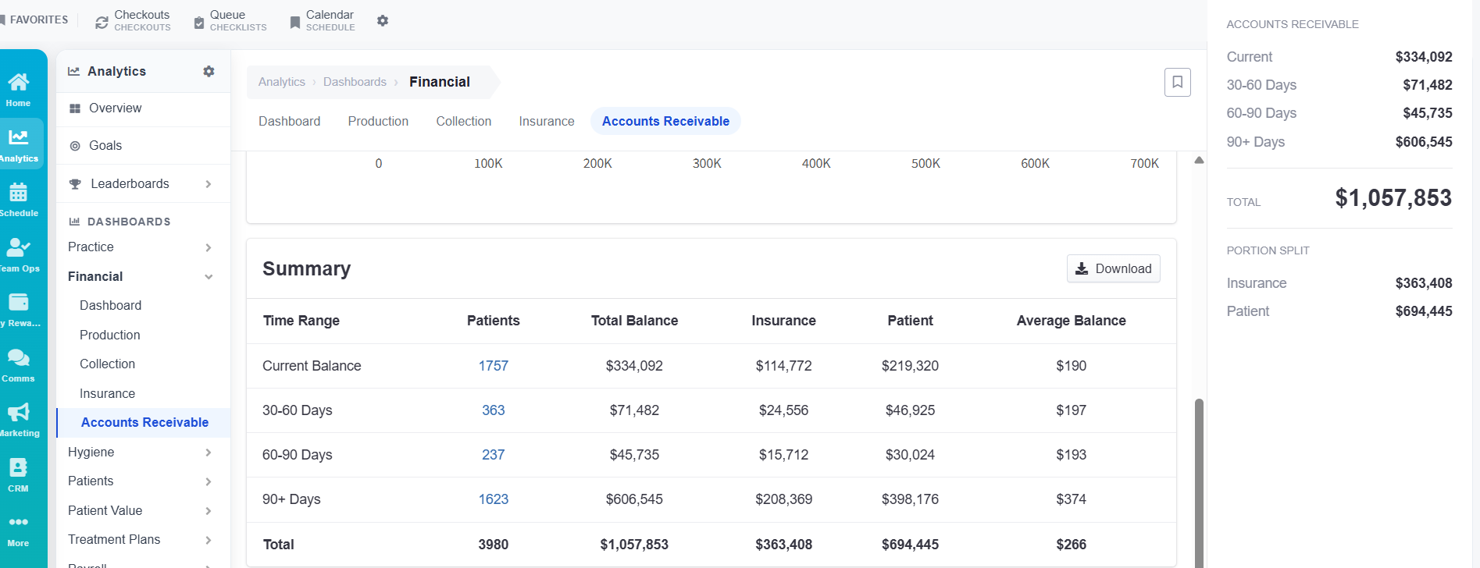
Task: Click the vertical scrollbar up arrow
Action: coord(1199,160)
